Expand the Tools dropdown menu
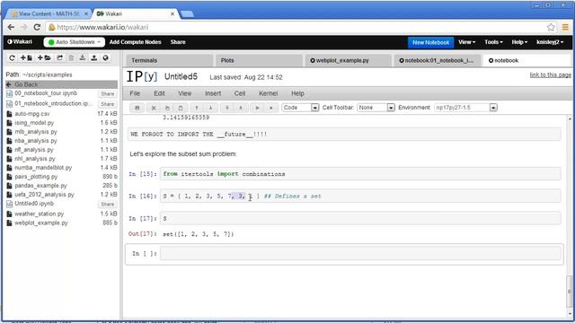Viewport: 575px width, 323px height. [x=493, y=42]
